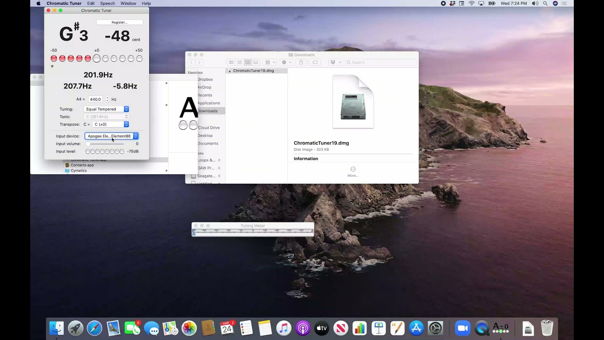This screenshot has width=604, height=340.
Task: Switch Finder to list view
Action: click(239, 62)
